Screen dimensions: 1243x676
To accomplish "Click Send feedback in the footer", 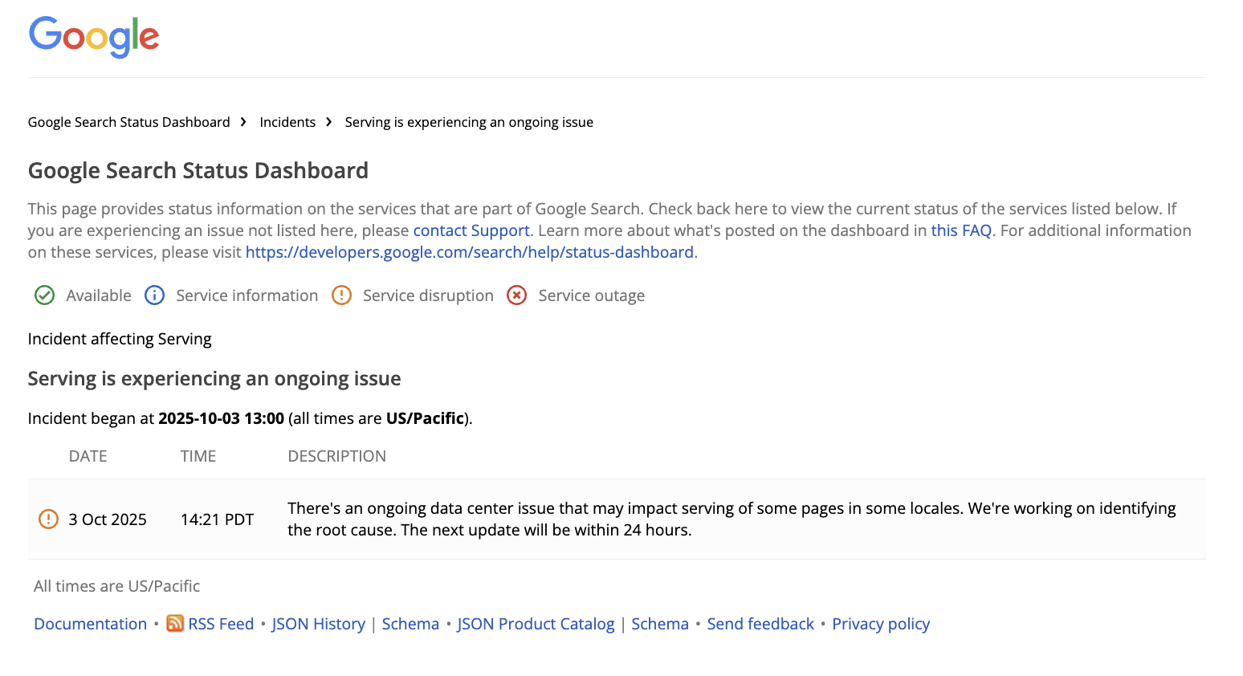I will 760,624.
